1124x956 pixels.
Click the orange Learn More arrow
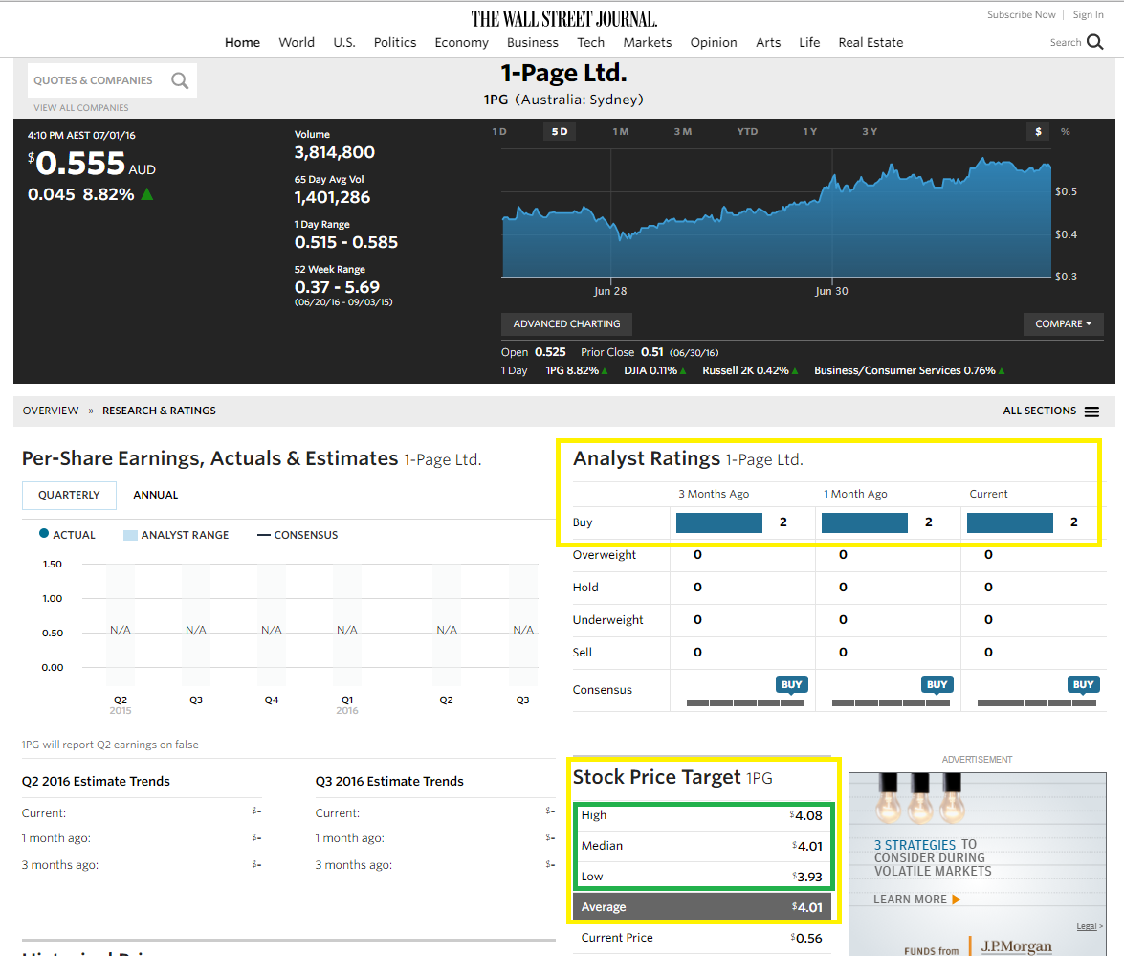pos(957,900)
